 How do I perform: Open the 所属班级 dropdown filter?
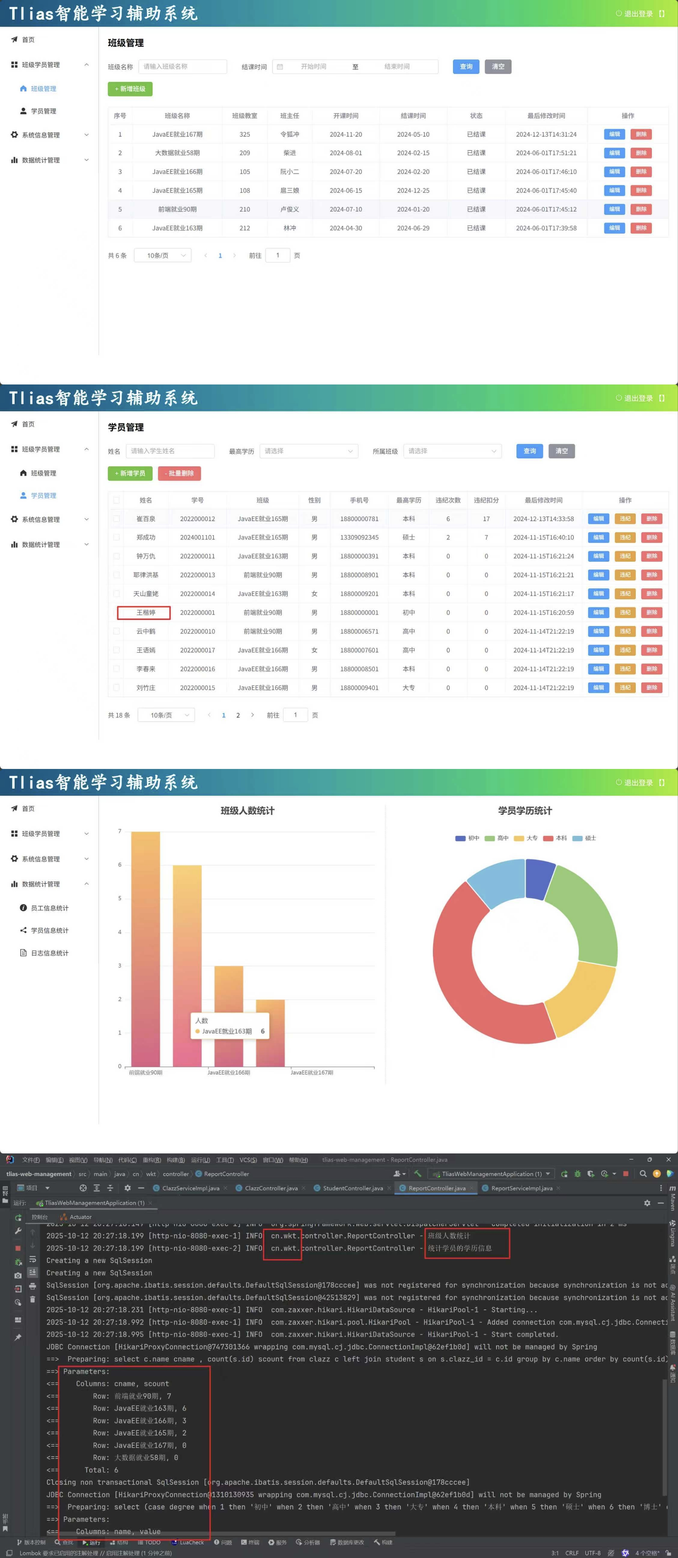[x=452, y=451]
